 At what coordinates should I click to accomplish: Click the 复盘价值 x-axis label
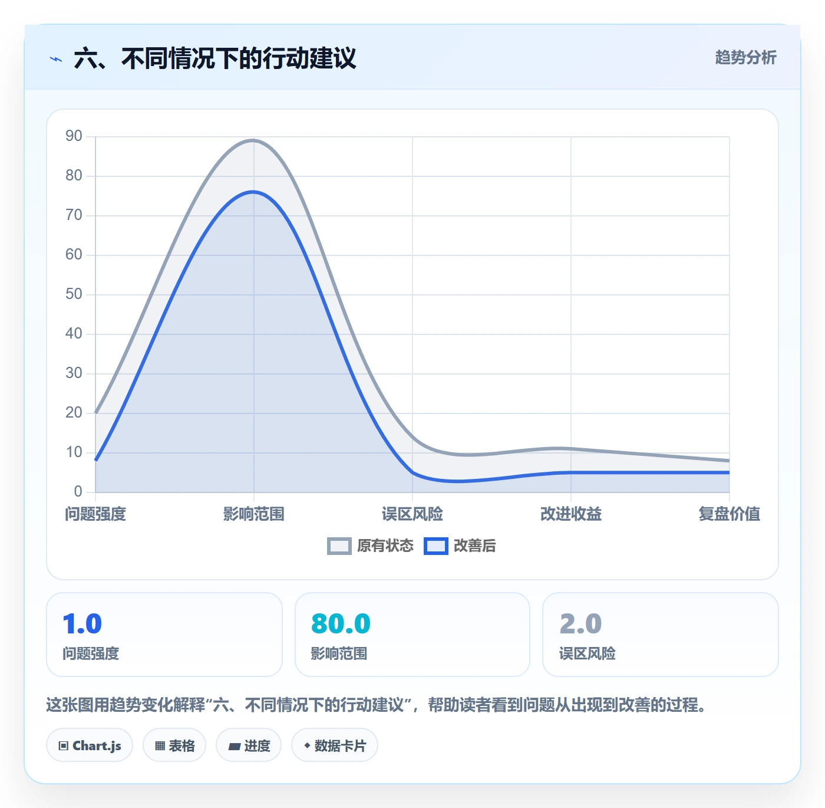point(730,514)
